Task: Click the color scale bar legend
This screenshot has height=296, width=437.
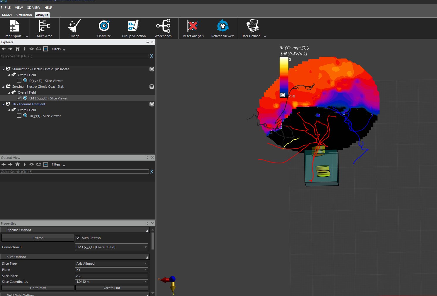Action: coord(284,77)
